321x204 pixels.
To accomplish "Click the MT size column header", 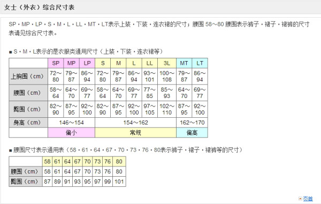I will (x=184, y=63).
